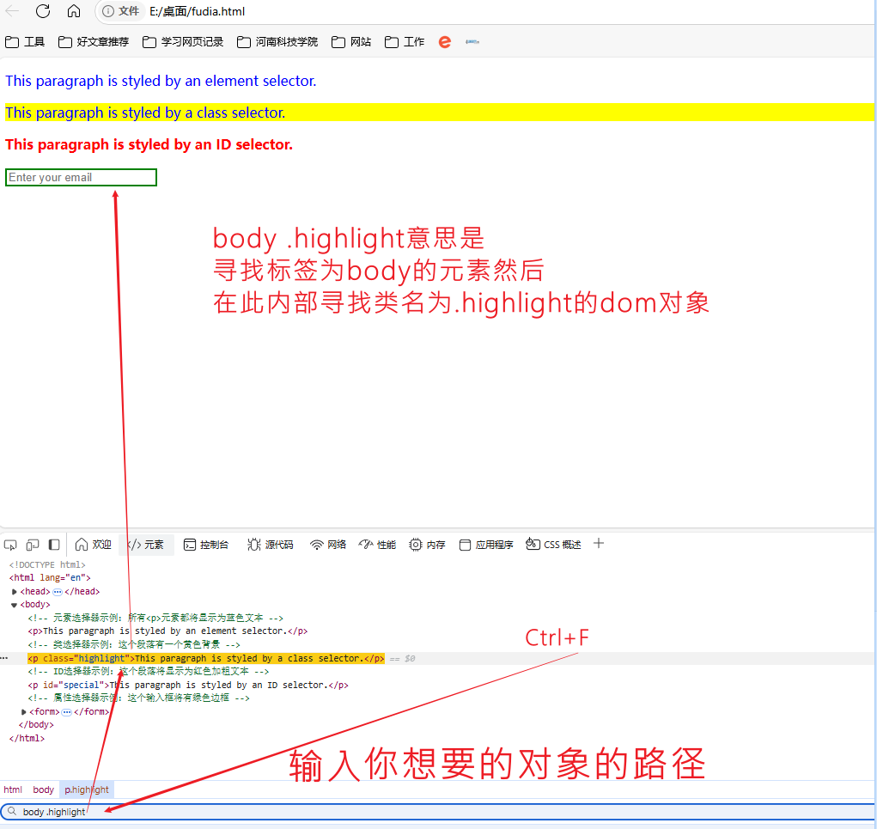The width and height of the screenshot is (877, 829).
Task: Toggle the DevTools activity bar dock icon
Action: [54, 545]
